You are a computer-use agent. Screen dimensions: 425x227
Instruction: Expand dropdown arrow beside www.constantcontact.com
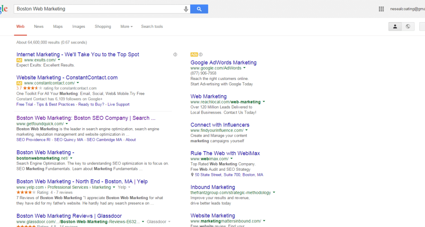click(x=78, y=83)
